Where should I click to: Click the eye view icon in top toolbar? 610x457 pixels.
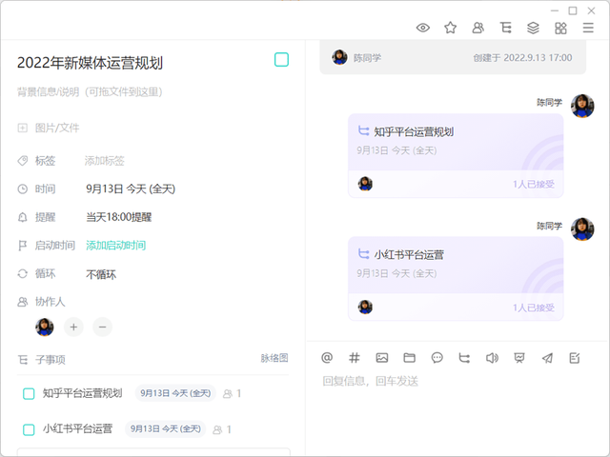[x=423, y=28]
